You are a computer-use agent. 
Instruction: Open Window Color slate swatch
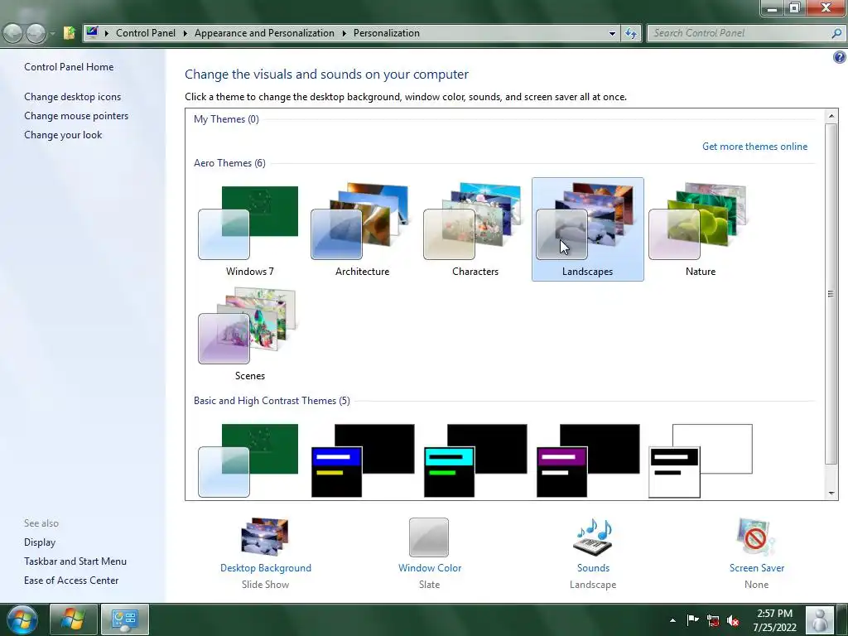pyautogui.click(x=429, y=537)
